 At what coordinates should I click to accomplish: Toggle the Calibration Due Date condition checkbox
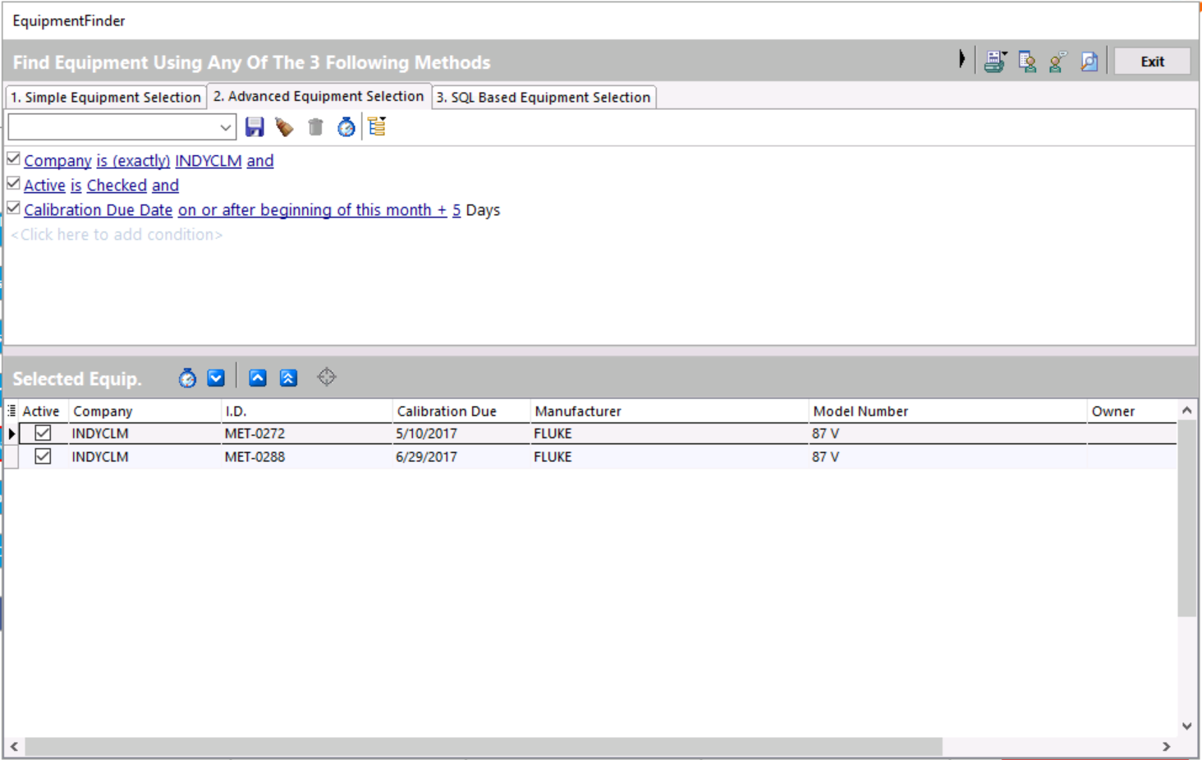14,208
